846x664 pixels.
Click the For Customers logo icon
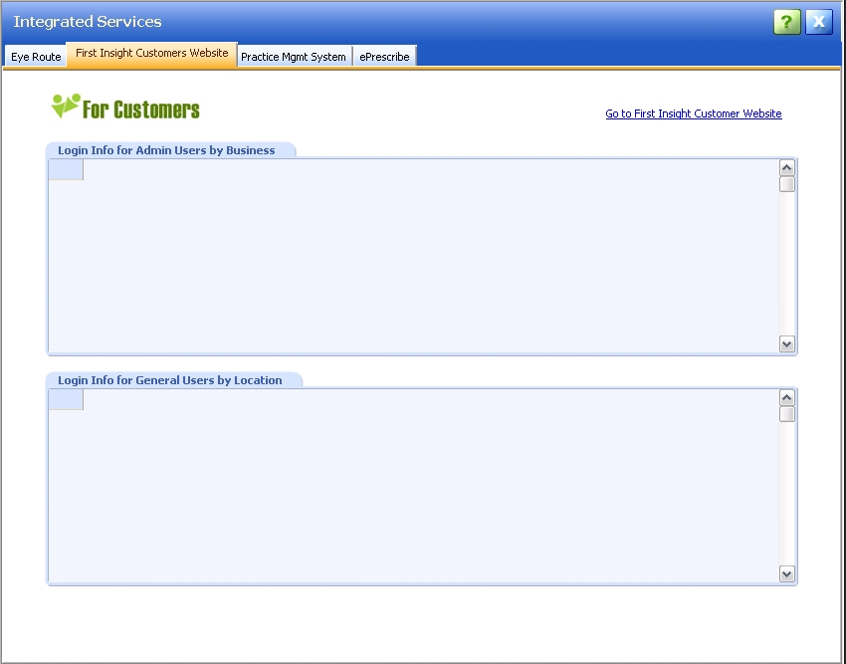click(x=66, y=107)
